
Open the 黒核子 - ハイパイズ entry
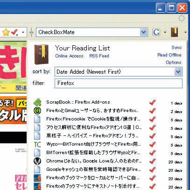point(92,136)
